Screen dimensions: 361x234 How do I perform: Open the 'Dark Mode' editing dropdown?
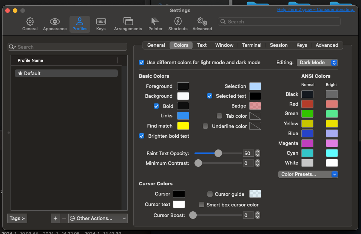pyautogui.click(x=317, y=62)
